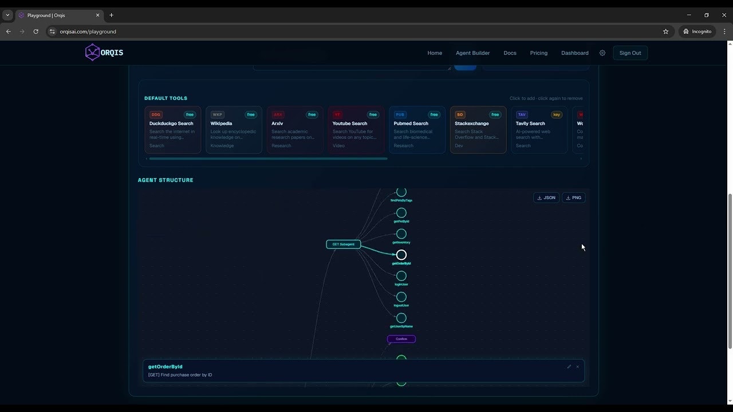Image resolution: width=733 pixels, height=412 pixels.
Task: Click the DDG tag on Duckduckgo card
Action: tap(156, 114)
